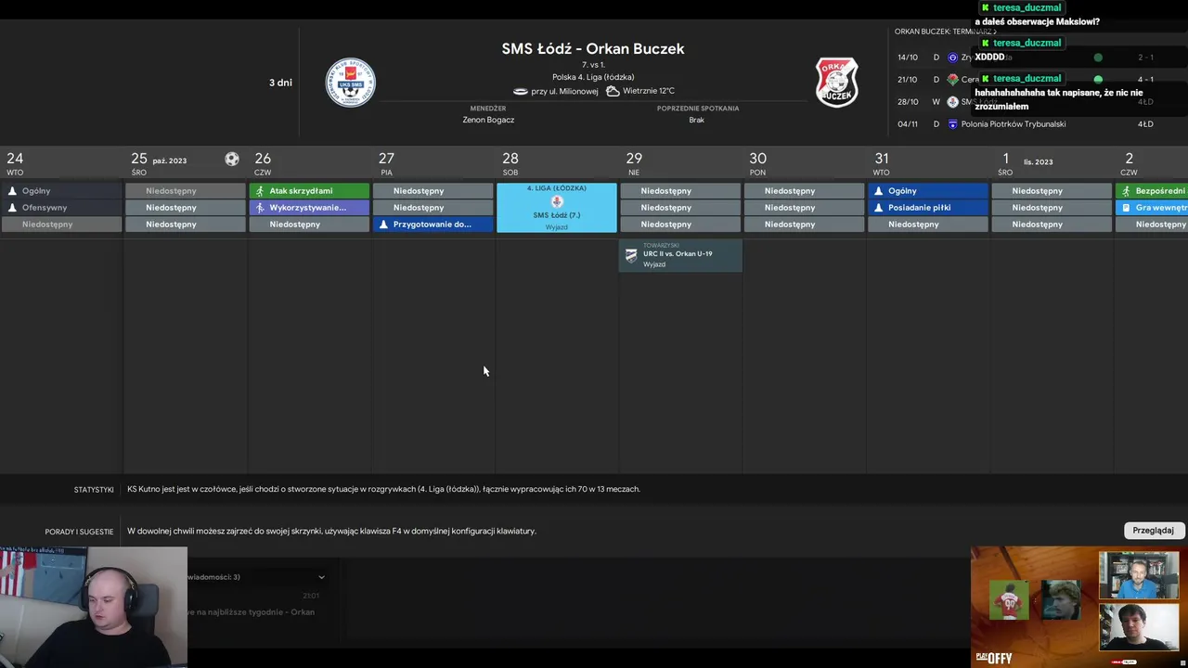Screen dimensions: 1188x668
Task: Click the 4 - 1 result text
Action: (x=1145, y=80)
